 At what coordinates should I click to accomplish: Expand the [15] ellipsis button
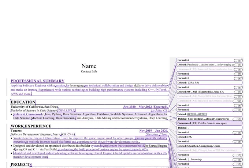pos(238,155)
